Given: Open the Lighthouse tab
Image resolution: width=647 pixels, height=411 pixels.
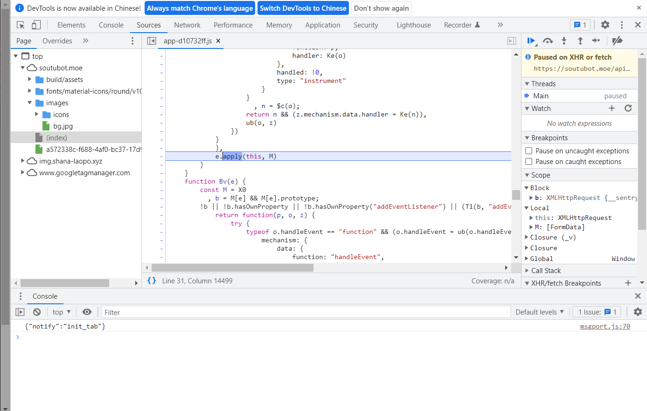Looking at the screenshot, I should coord(414,25).
